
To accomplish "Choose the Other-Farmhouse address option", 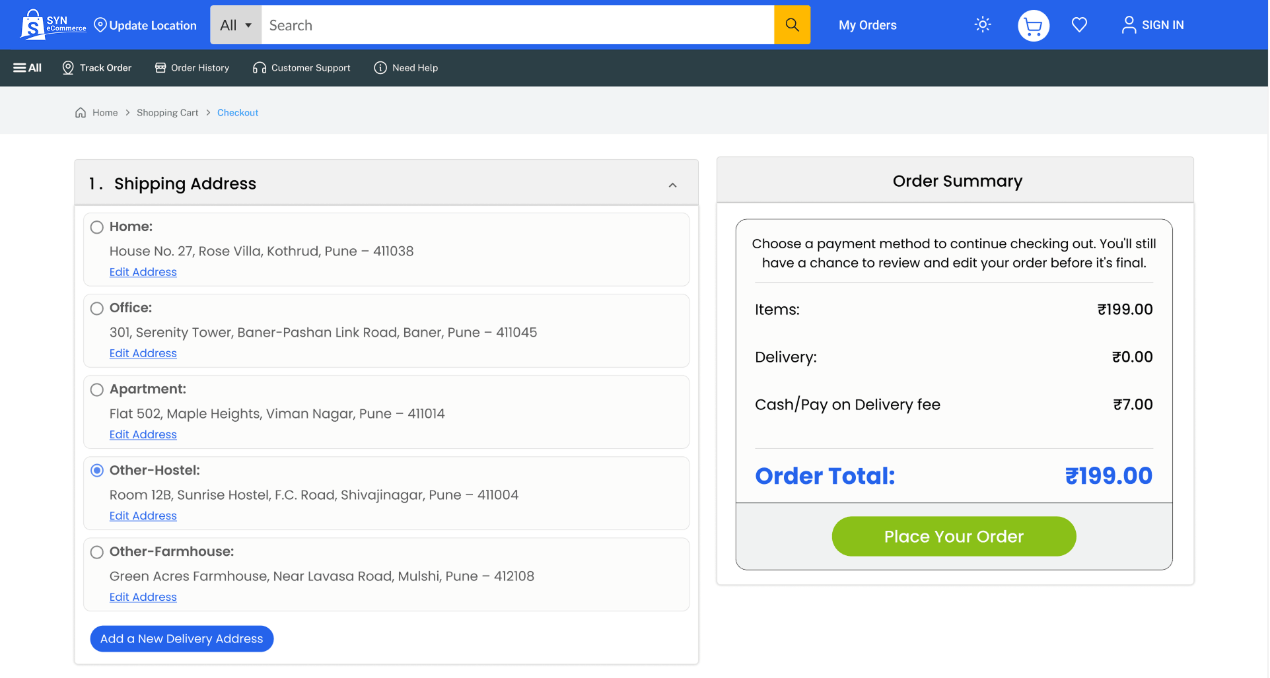I will point(97,552).
